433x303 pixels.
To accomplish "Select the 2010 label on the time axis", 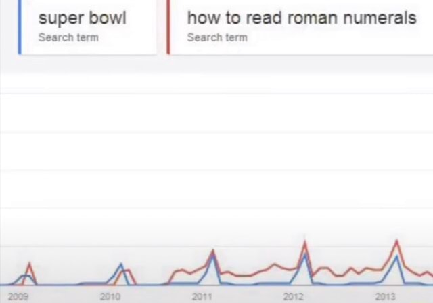I will [110, 296].
